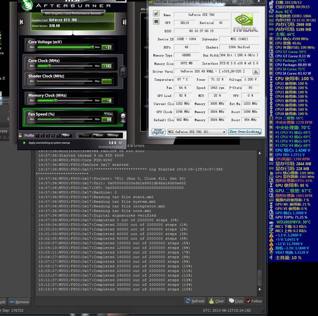Image resolution: width=318 pixels, height=316 pixels.
Task: Select Afterburner profile slot 5
Action: (59, 136)
